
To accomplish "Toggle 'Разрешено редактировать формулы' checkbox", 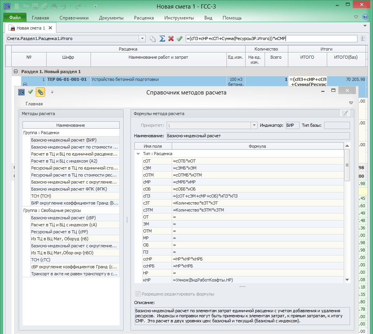I will click(x=138, y=294).
